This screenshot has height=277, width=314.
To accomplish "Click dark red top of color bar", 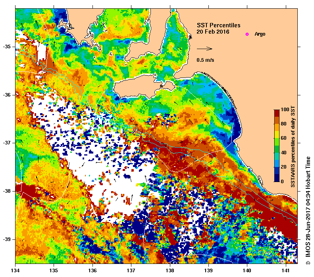I will pyautogui.click(x=277, y=113).
